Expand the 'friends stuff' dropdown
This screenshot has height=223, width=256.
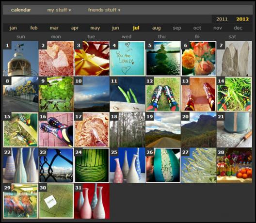[x=104, y=10]
